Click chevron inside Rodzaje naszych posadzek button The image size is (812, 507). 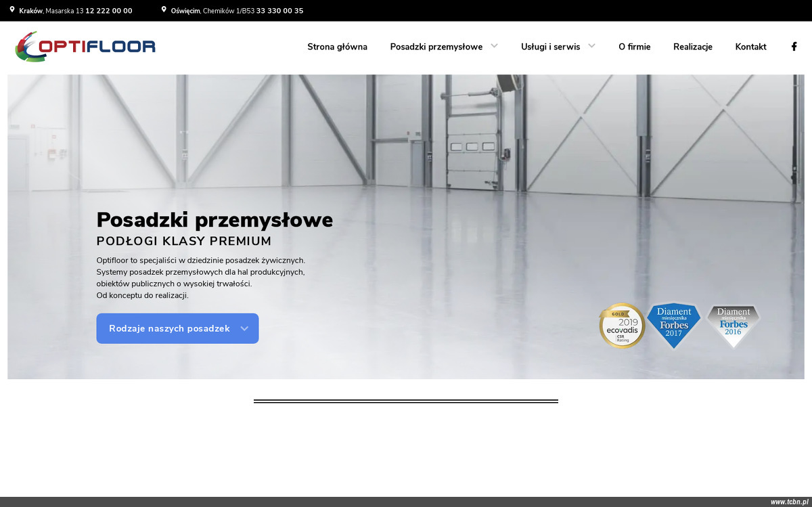click(x=244, y=329)
